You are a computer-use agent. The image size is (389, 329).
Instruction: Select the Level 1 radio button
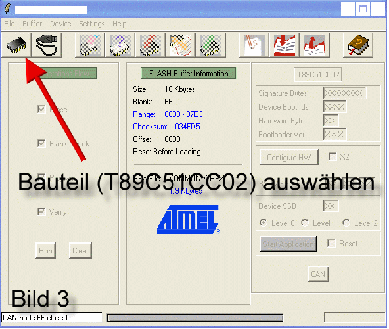coord(305,223)
